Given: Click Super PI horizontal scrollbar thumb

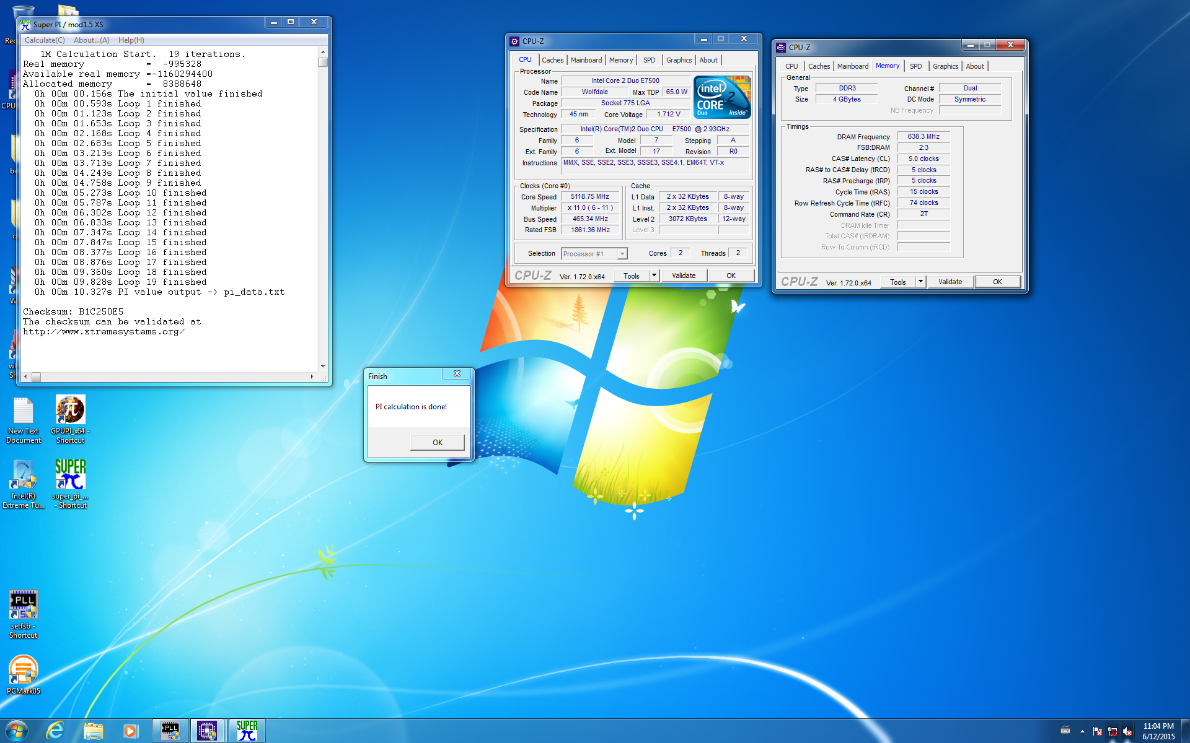Looking at the screenshot, I should pos(36,376).
